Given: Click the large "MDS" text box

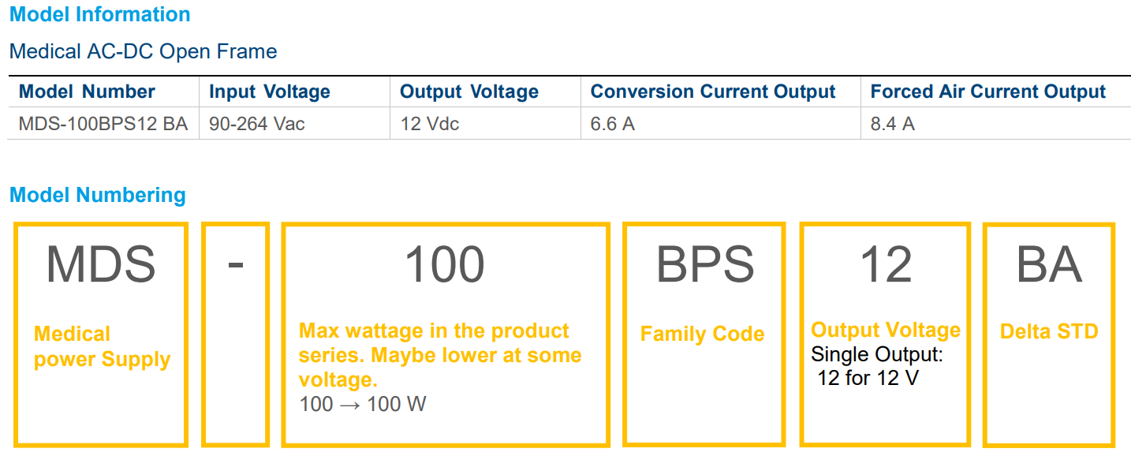Looking at the screenshot, I should point(101,264).
